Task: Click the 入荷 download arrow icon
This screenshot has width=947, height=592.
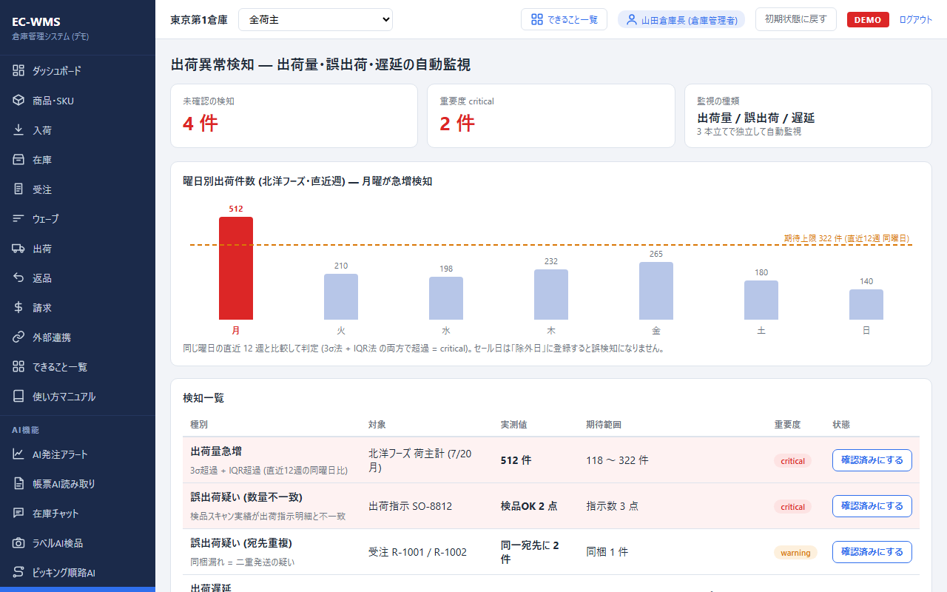Action: tap(18, 130)
